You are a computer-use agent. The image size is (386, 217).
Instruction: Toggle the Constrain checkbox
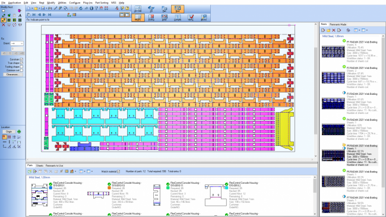tap(21, 59)
